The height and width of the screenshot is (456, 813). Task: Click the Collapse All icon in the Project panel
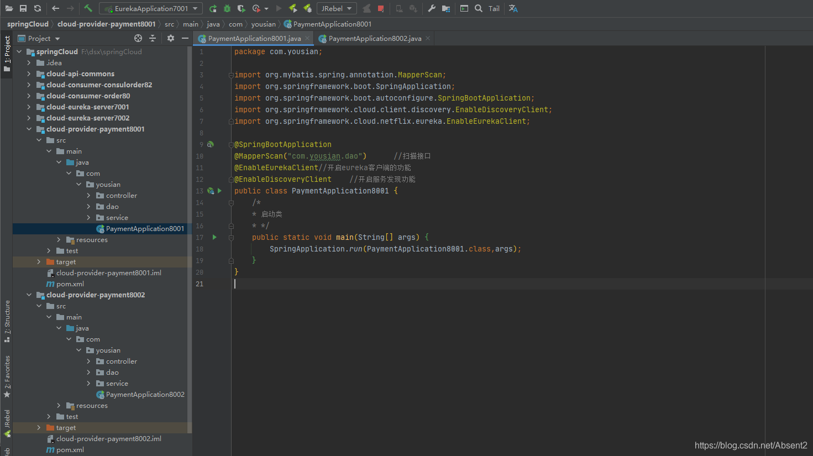(x=153, y=38)
